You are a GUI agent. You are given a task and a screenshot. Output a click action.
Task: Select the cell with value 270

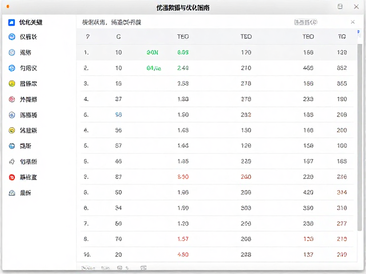pyautogui.click(x=246, y=68)
